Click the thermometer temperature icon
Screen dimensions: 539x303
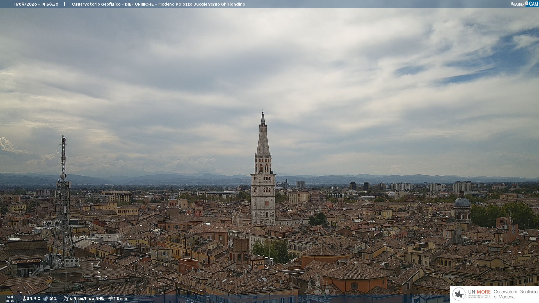coord(24,299)
